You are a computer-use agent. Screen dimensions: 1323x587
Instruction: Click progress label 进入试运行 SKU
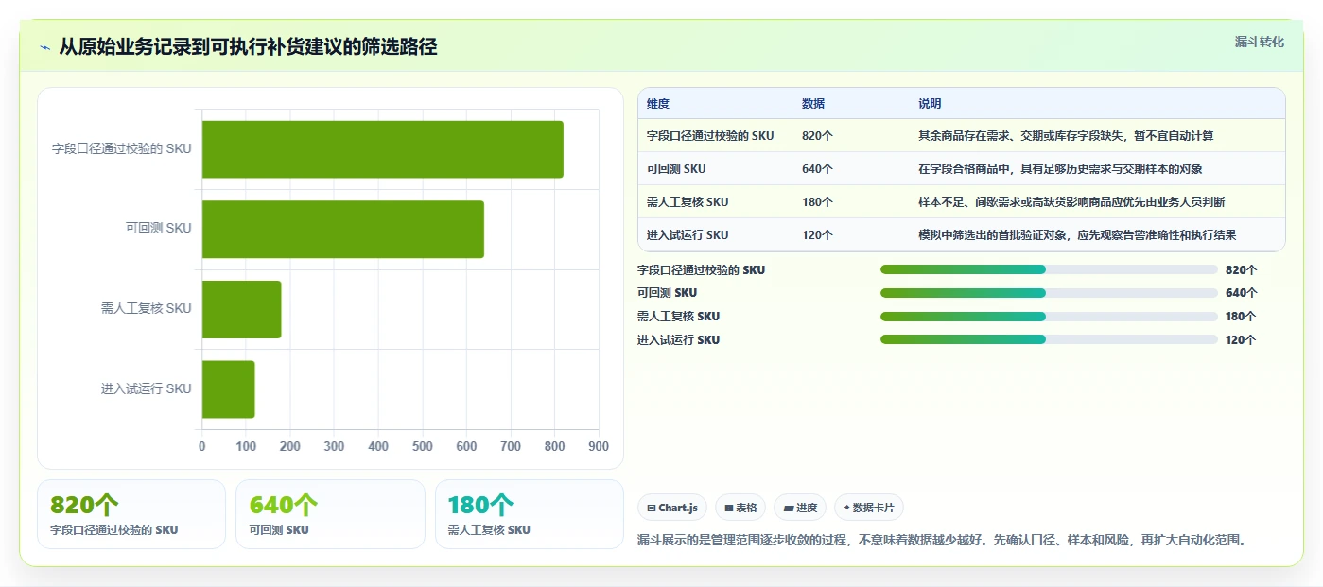tap(678, 340)
